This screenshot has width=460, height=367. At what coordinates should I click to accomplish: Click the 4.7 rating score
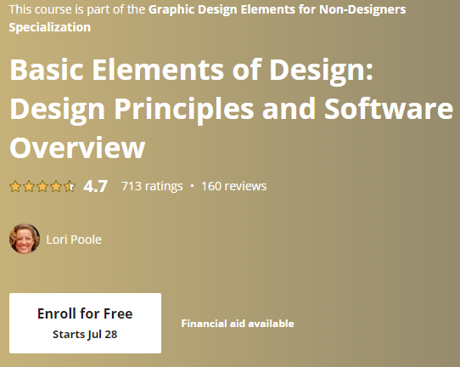95,186
